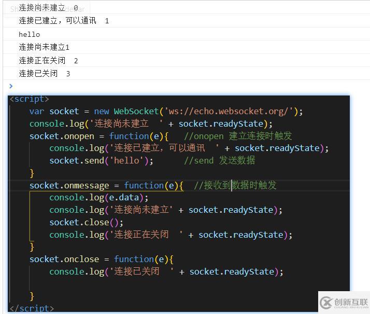The image size is (370, 314).
Task: Click the opening <script> tag
Action: coord(29,99)
